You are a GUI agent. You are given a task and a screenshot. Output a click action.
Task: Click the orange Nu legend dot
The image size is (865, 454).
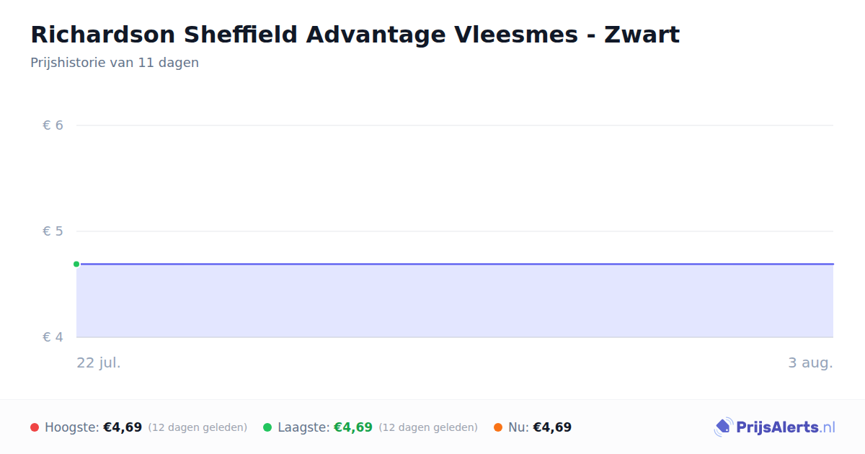498,427
